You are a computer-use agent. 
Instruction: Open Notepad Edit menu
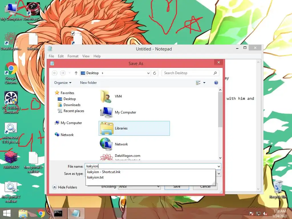click(x=61, y=56)
